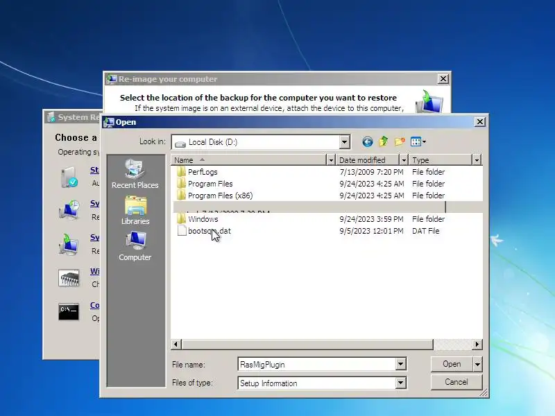This screenshot has height=416, width=555.
Task: Click the Open button
Action: tap(452, 364)
